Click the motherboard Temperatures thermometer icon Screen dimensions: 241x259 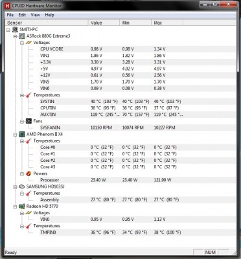pos(29,95)
